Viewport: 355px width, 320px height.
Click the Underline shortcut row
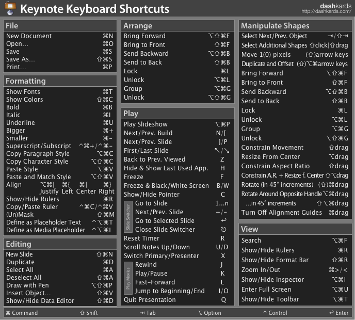tap(60, 123)
